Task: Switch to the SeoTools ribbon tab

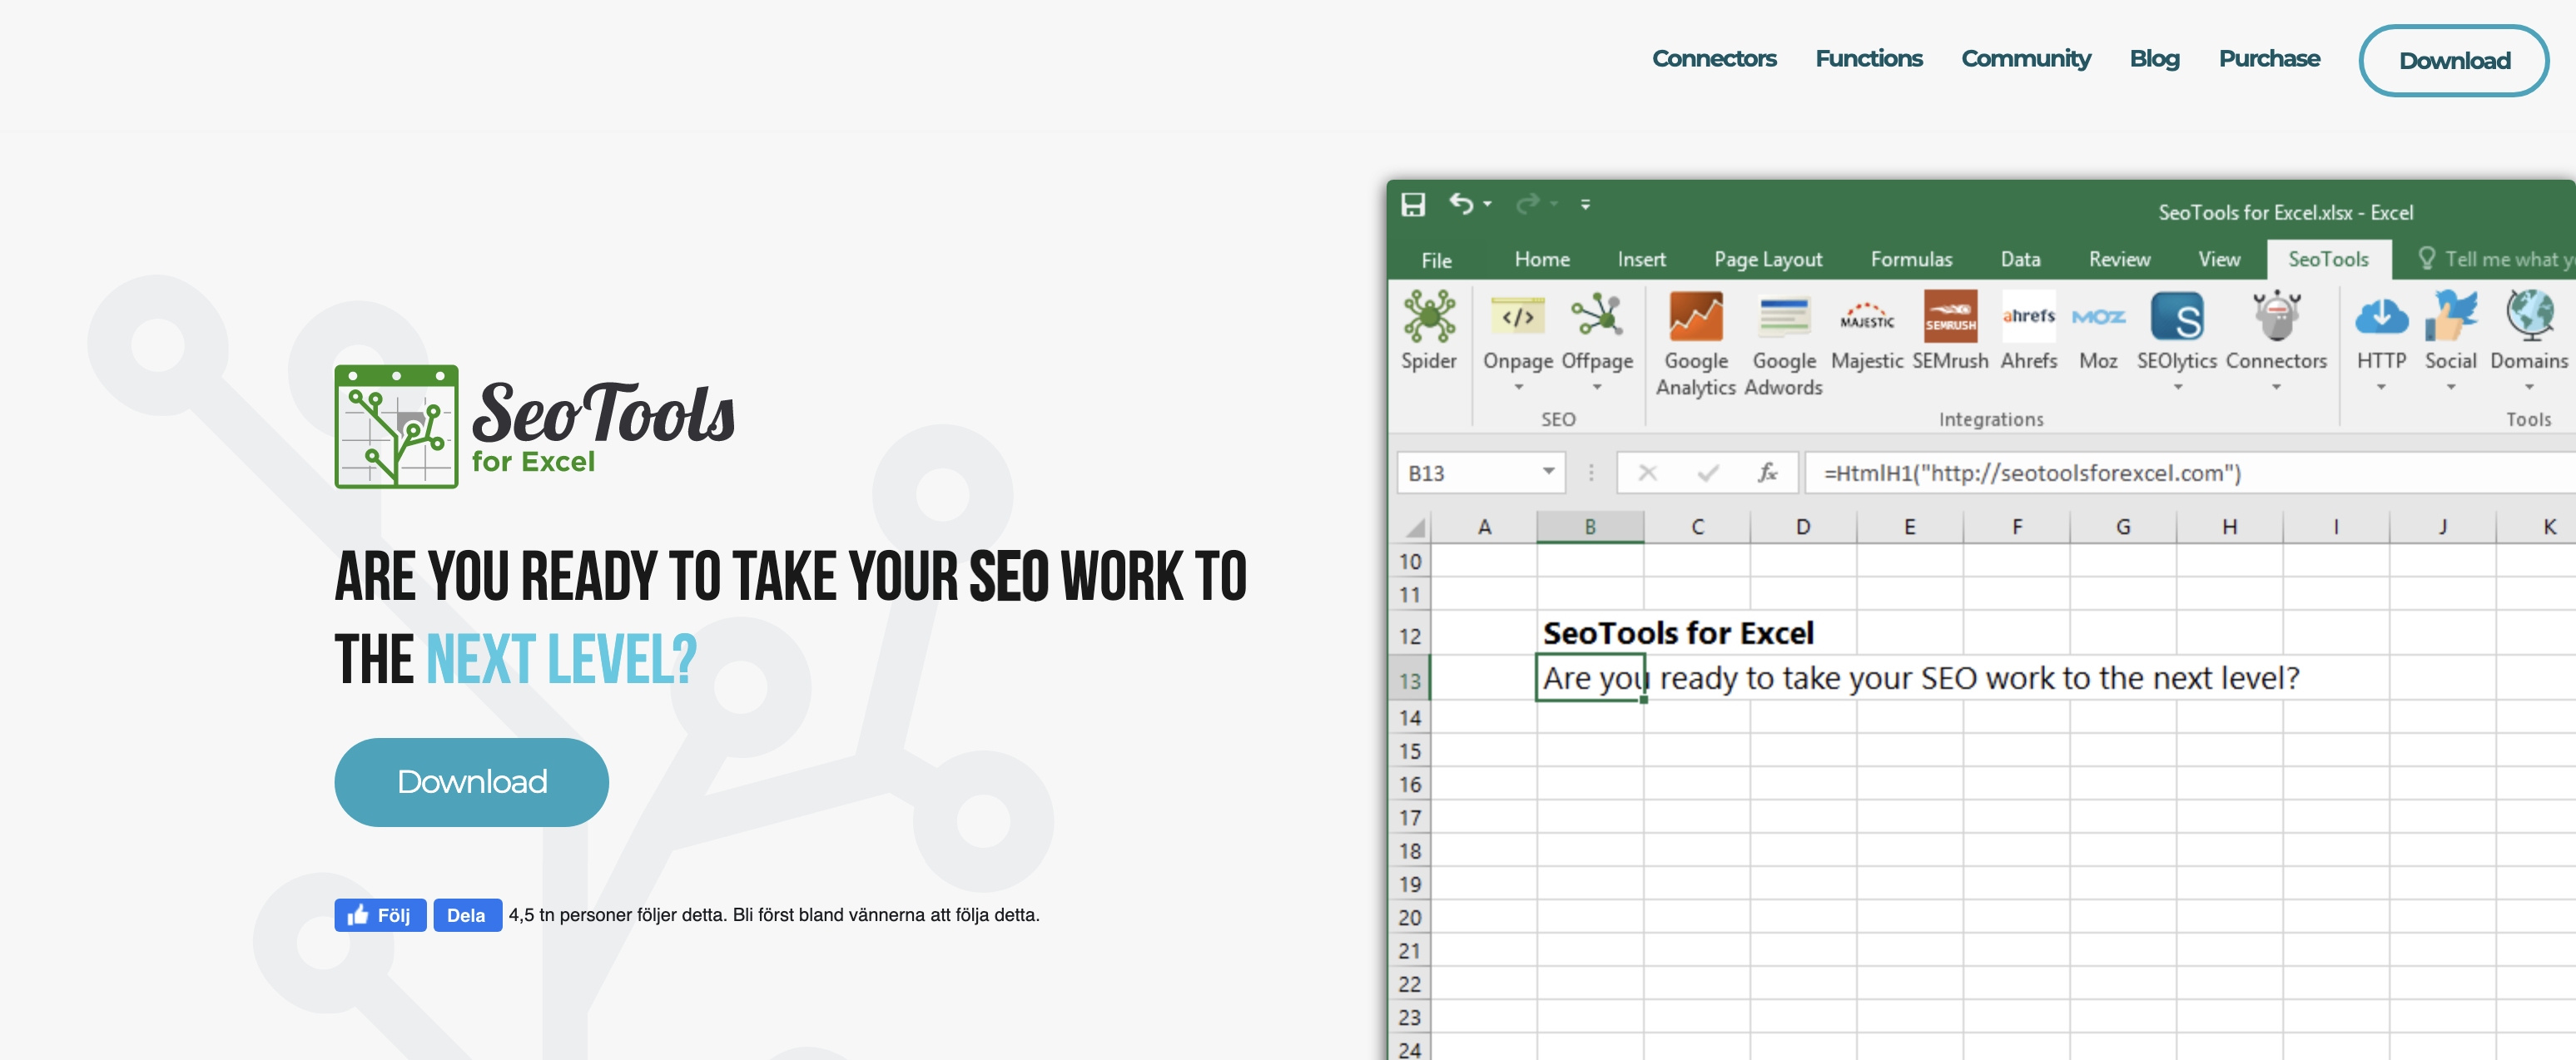Action: coord(2328,258)
